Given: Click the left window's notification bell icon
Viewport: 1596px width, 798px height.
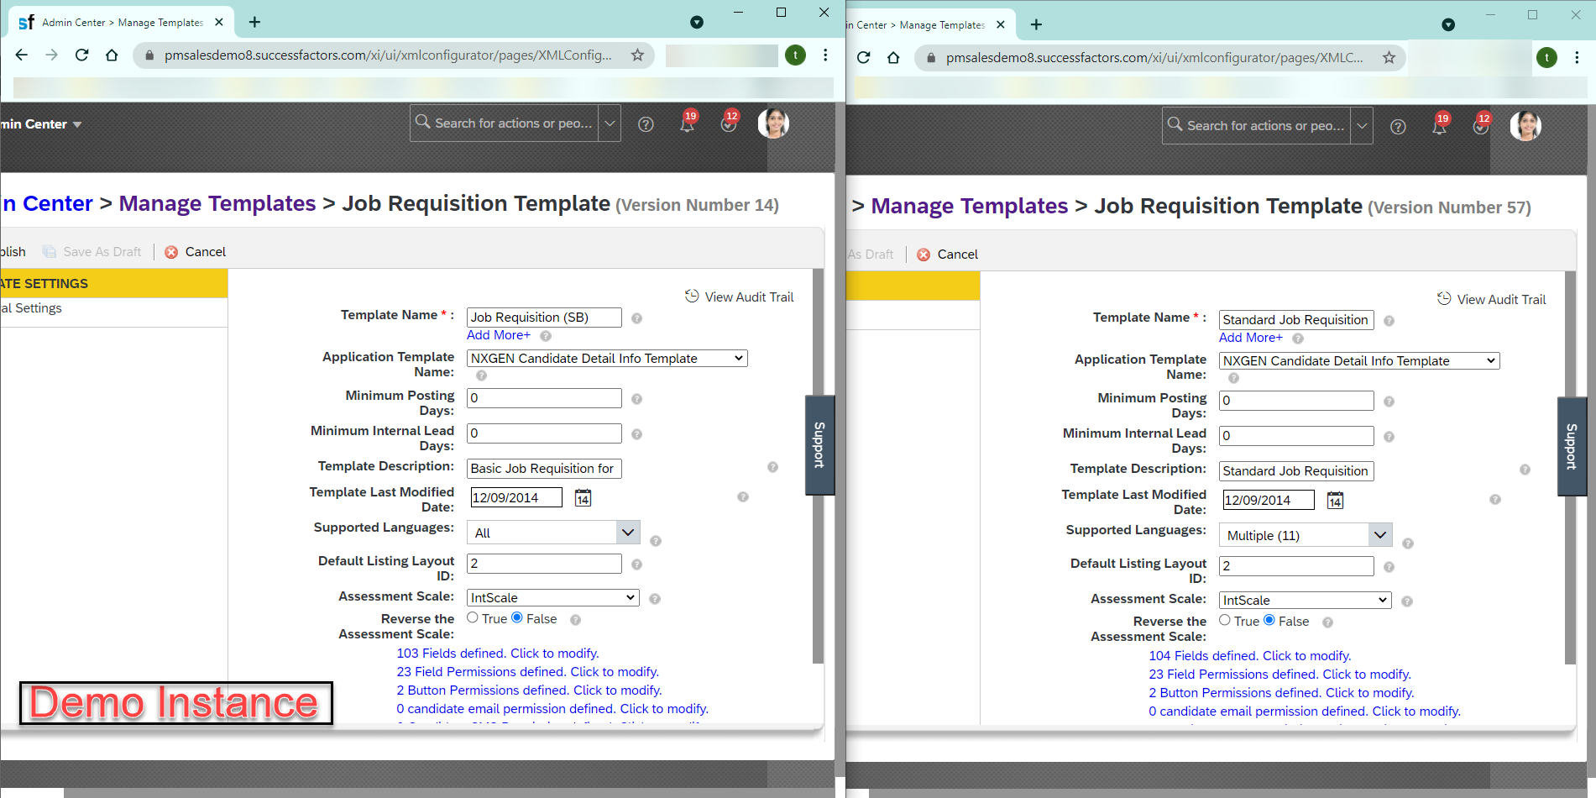Looking at the screenshot, I should 688,124.
